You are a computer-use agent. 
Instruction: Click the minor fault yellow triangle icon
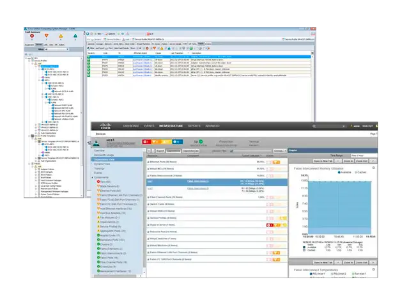pos(61,37)
